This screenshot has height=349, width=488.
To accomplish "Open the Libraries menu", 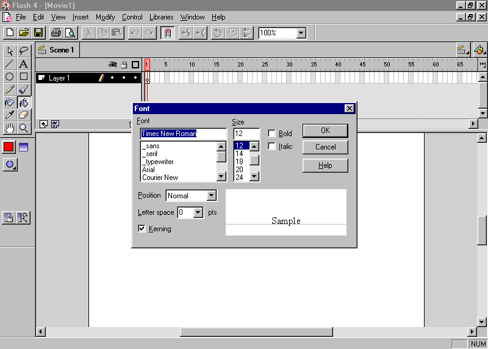I will pyautogui.click(x=161, y=17).
